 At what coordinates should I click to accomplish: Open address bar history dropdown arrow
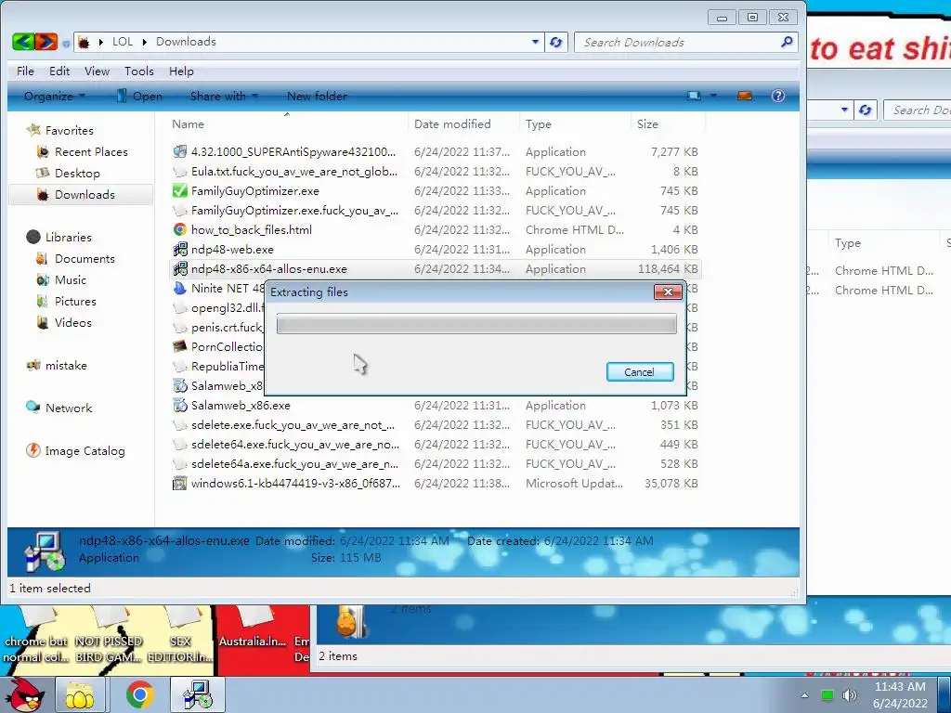535,42
